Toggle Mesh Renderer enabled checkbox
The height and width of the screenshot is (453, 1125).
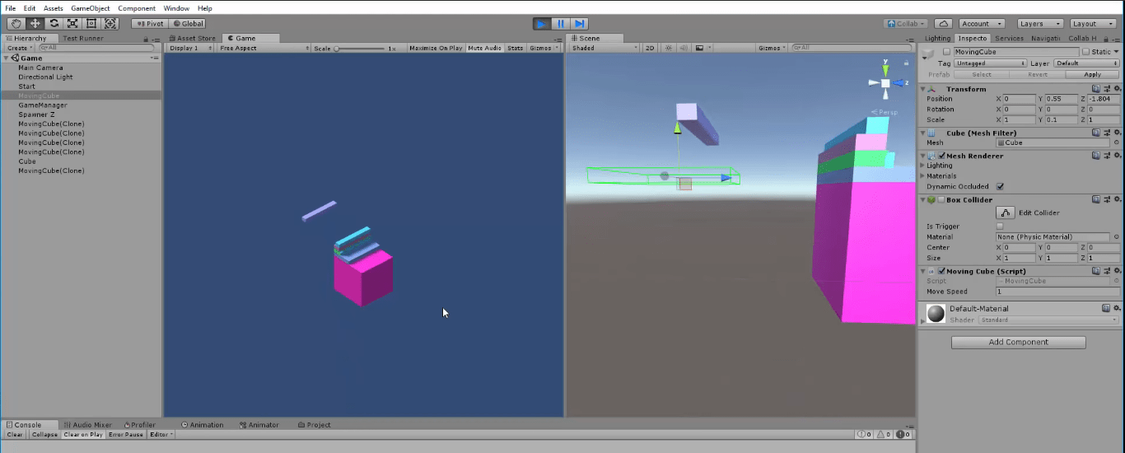[941, 156]
